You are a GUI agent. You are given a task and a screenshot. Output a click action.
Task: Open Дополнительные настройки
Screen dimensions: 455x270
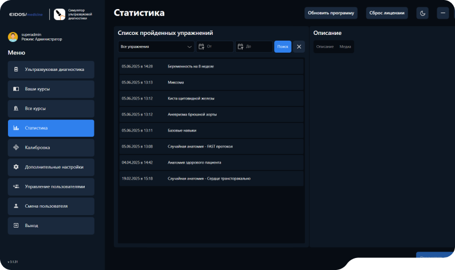pos(51,167)
